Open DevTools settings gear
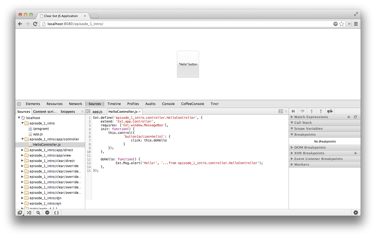The height and width of the screenshot is (237, 376). click(x=356, y=213)
